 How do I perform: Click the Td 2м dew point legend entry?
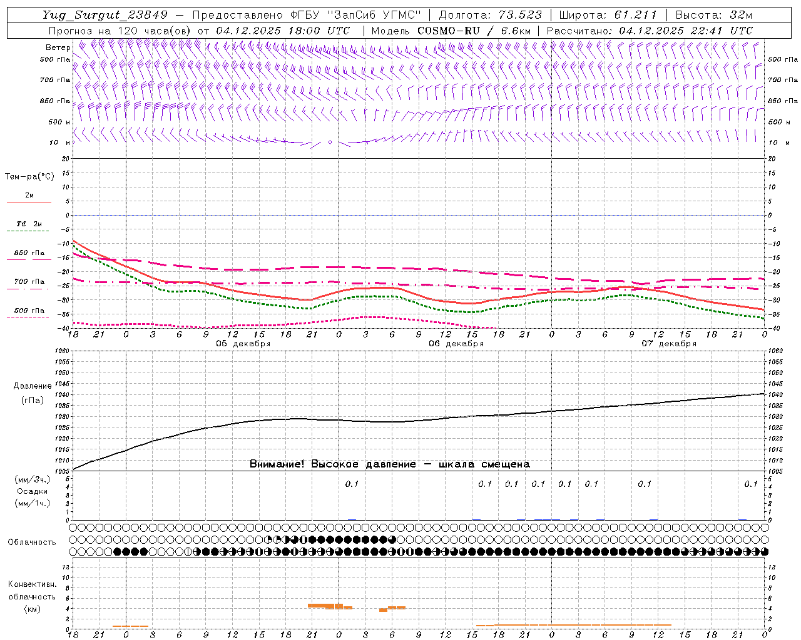pyautogui.click(x=29, y=224)
